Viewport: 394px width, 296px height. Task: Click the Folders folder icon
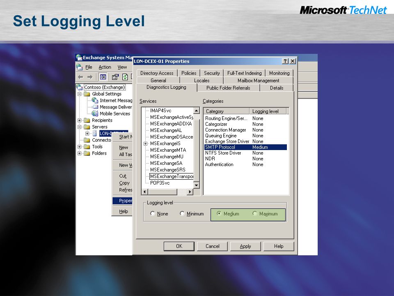point(87,153)
